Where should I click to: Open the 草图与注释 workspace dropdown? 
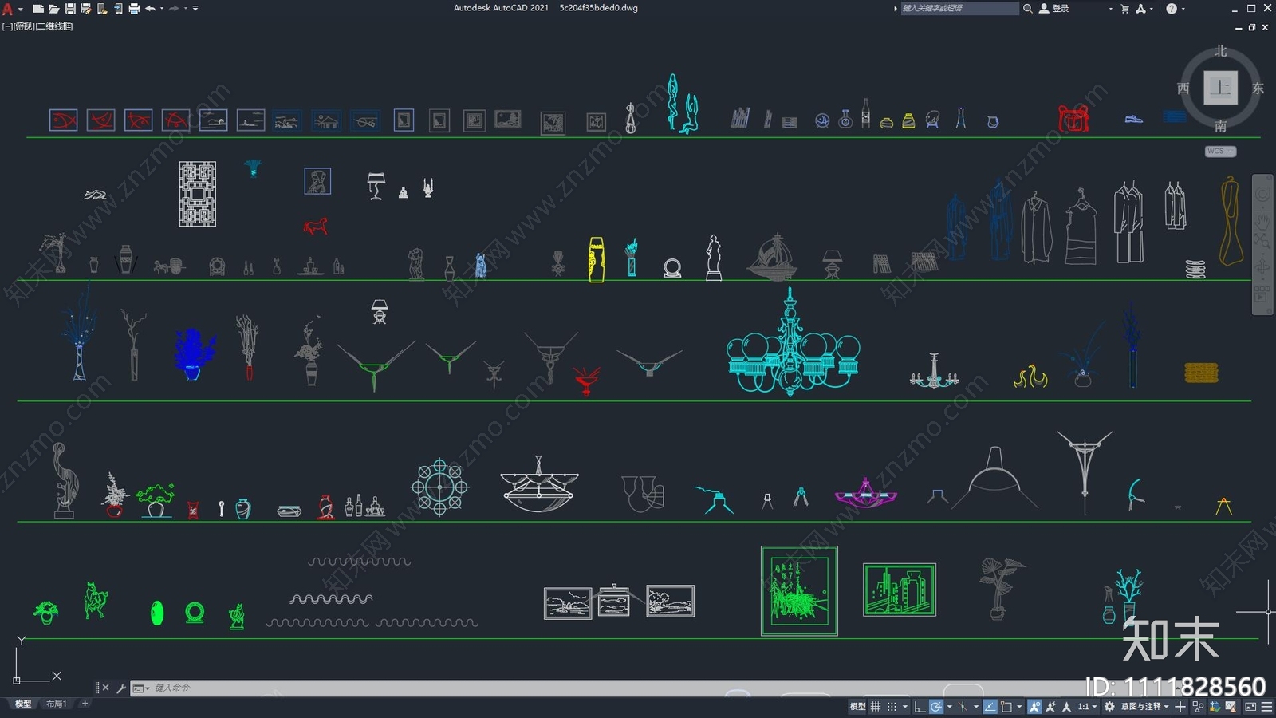tap(1145, 707)
